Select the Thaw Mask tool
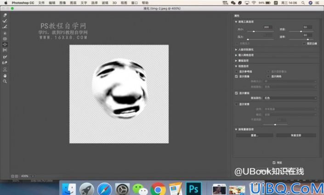 [x=5, y=63]
